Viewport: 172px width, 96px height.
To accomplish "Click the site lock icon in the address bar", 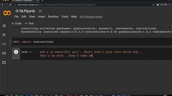I will tap(15, 5).
